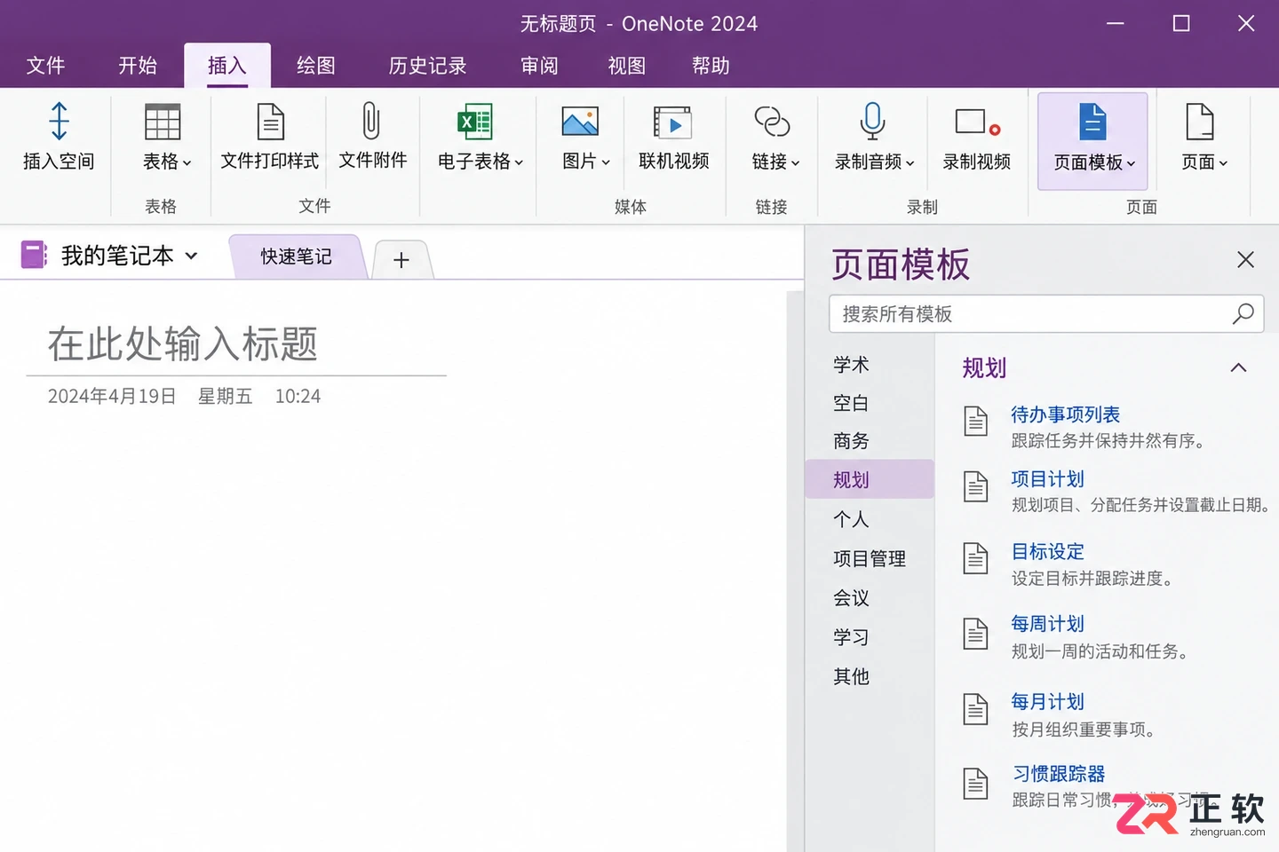Open the 每月计划 template
Viewport: 1279px width, 852px height.
pos(1048,702)
